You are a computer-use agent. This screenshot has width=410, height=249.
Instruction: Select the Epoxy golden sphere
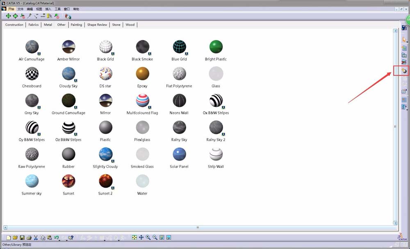(143, 74)
